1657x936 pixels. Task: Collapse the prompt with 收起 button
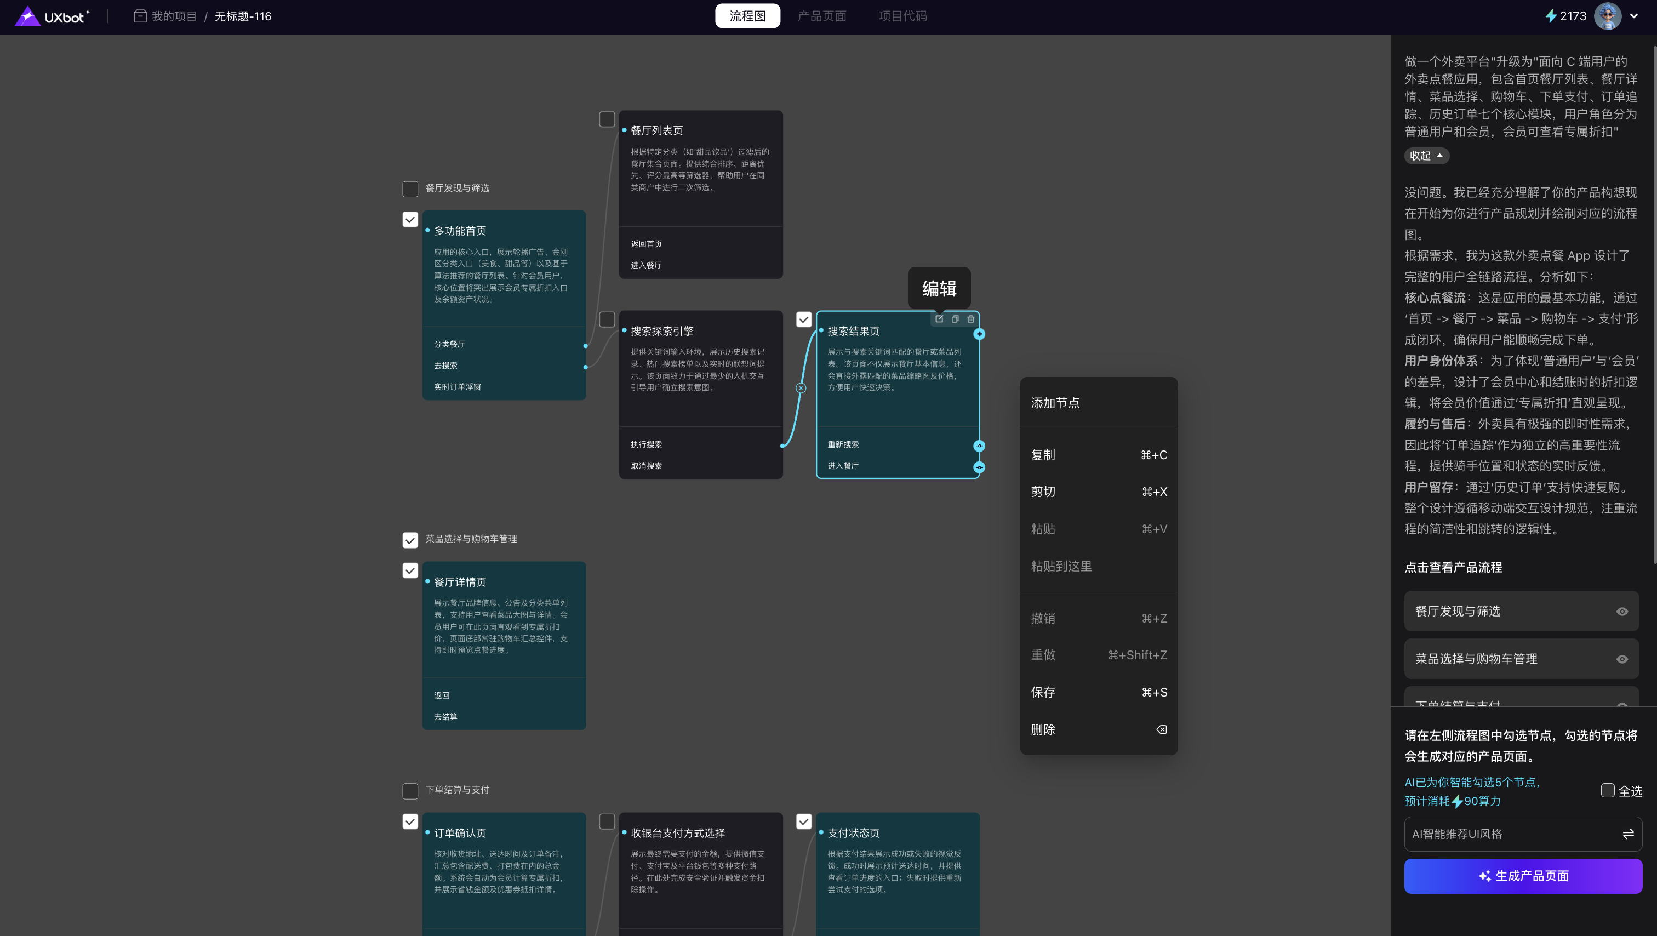[x=1426, y=156]
